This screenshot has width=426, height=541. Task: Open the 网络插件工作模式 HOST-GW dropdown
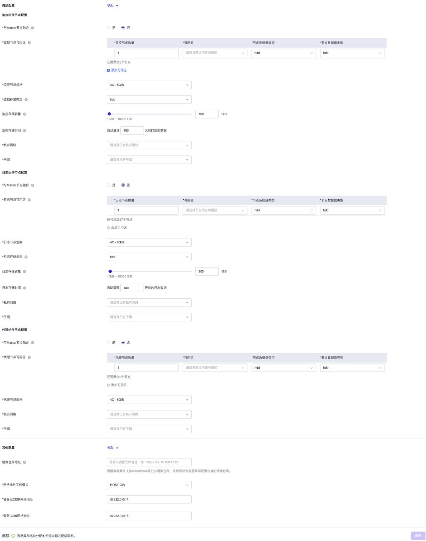[x=149, y=485]
